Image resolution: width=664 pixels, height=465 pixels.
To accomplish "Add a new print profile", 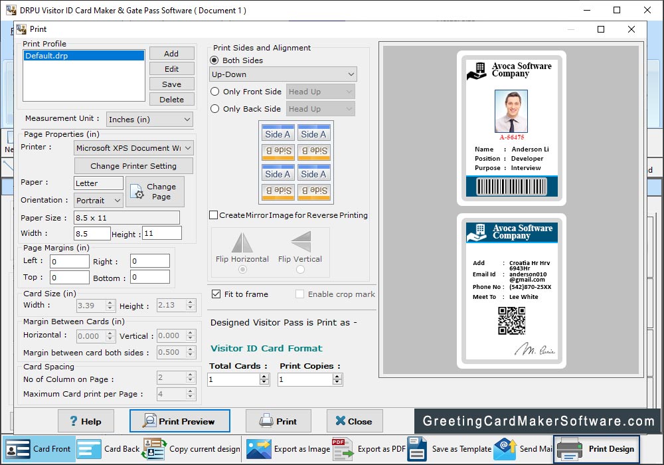I will click(x=171, y=53).
